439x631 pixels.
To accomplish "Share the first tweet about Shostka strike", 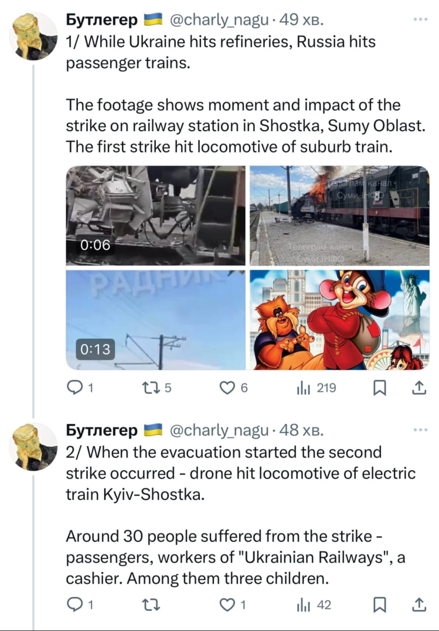I will [419, 388].
